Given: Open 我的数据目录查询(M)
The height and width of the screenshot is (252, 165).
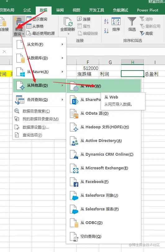Looking at the screenshot, I should pyautogui.click(x=39, y=119).
